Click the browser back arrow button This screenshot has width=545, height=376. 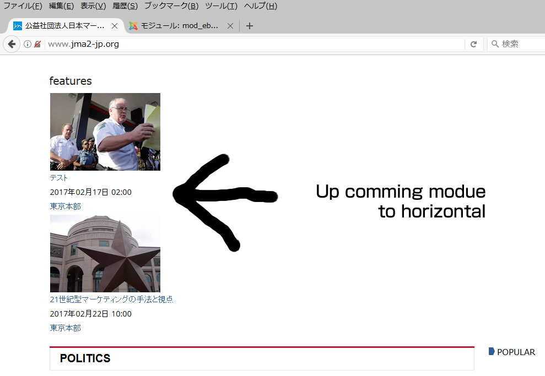coord(11,44)
